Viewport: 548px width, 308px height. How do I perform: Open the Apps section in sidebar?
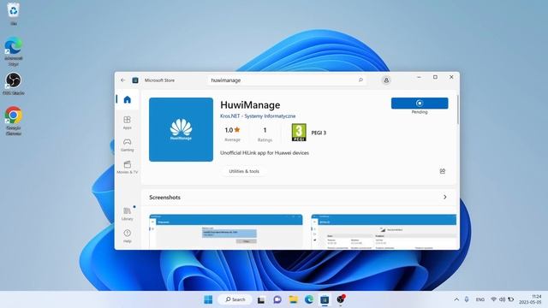128,122
